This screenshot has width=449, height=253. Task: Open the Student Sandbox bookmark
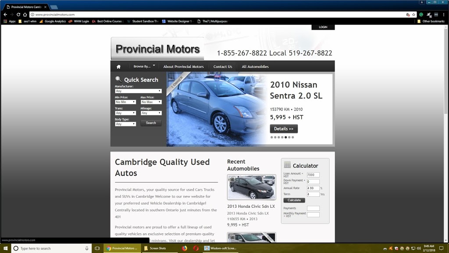[x=143, y=21]
